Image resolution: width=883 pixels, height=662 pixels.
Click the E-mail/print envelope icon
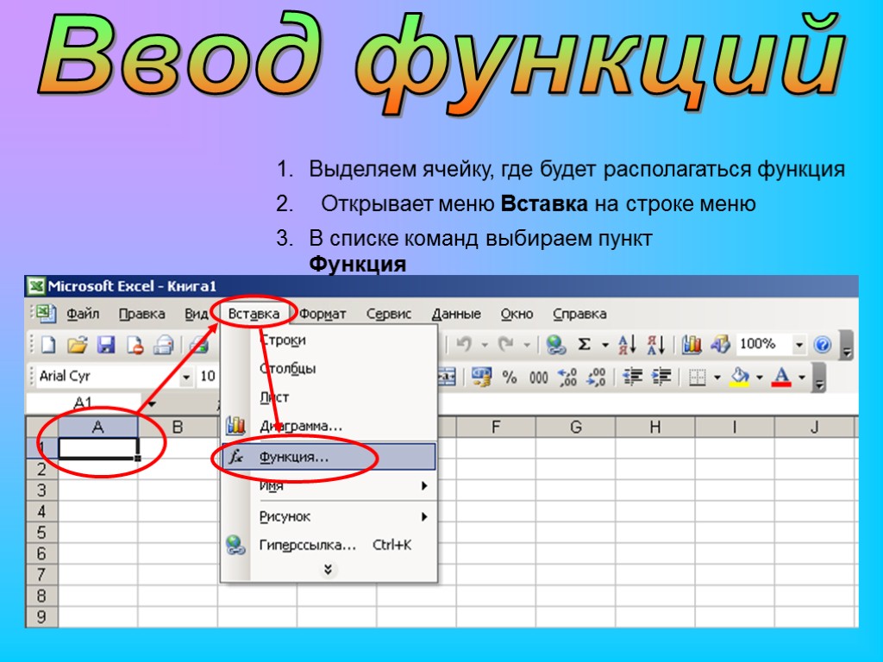pos(163,345)
